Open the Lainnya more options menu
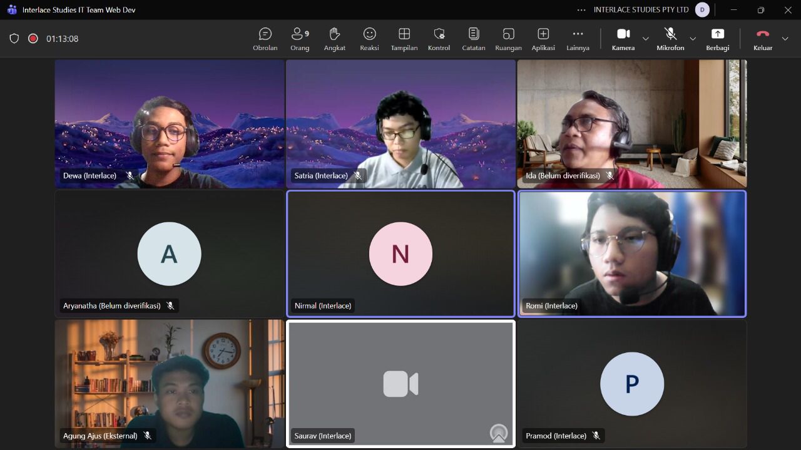The width and height of the screenshot is (801, 450). coord(578,39)
